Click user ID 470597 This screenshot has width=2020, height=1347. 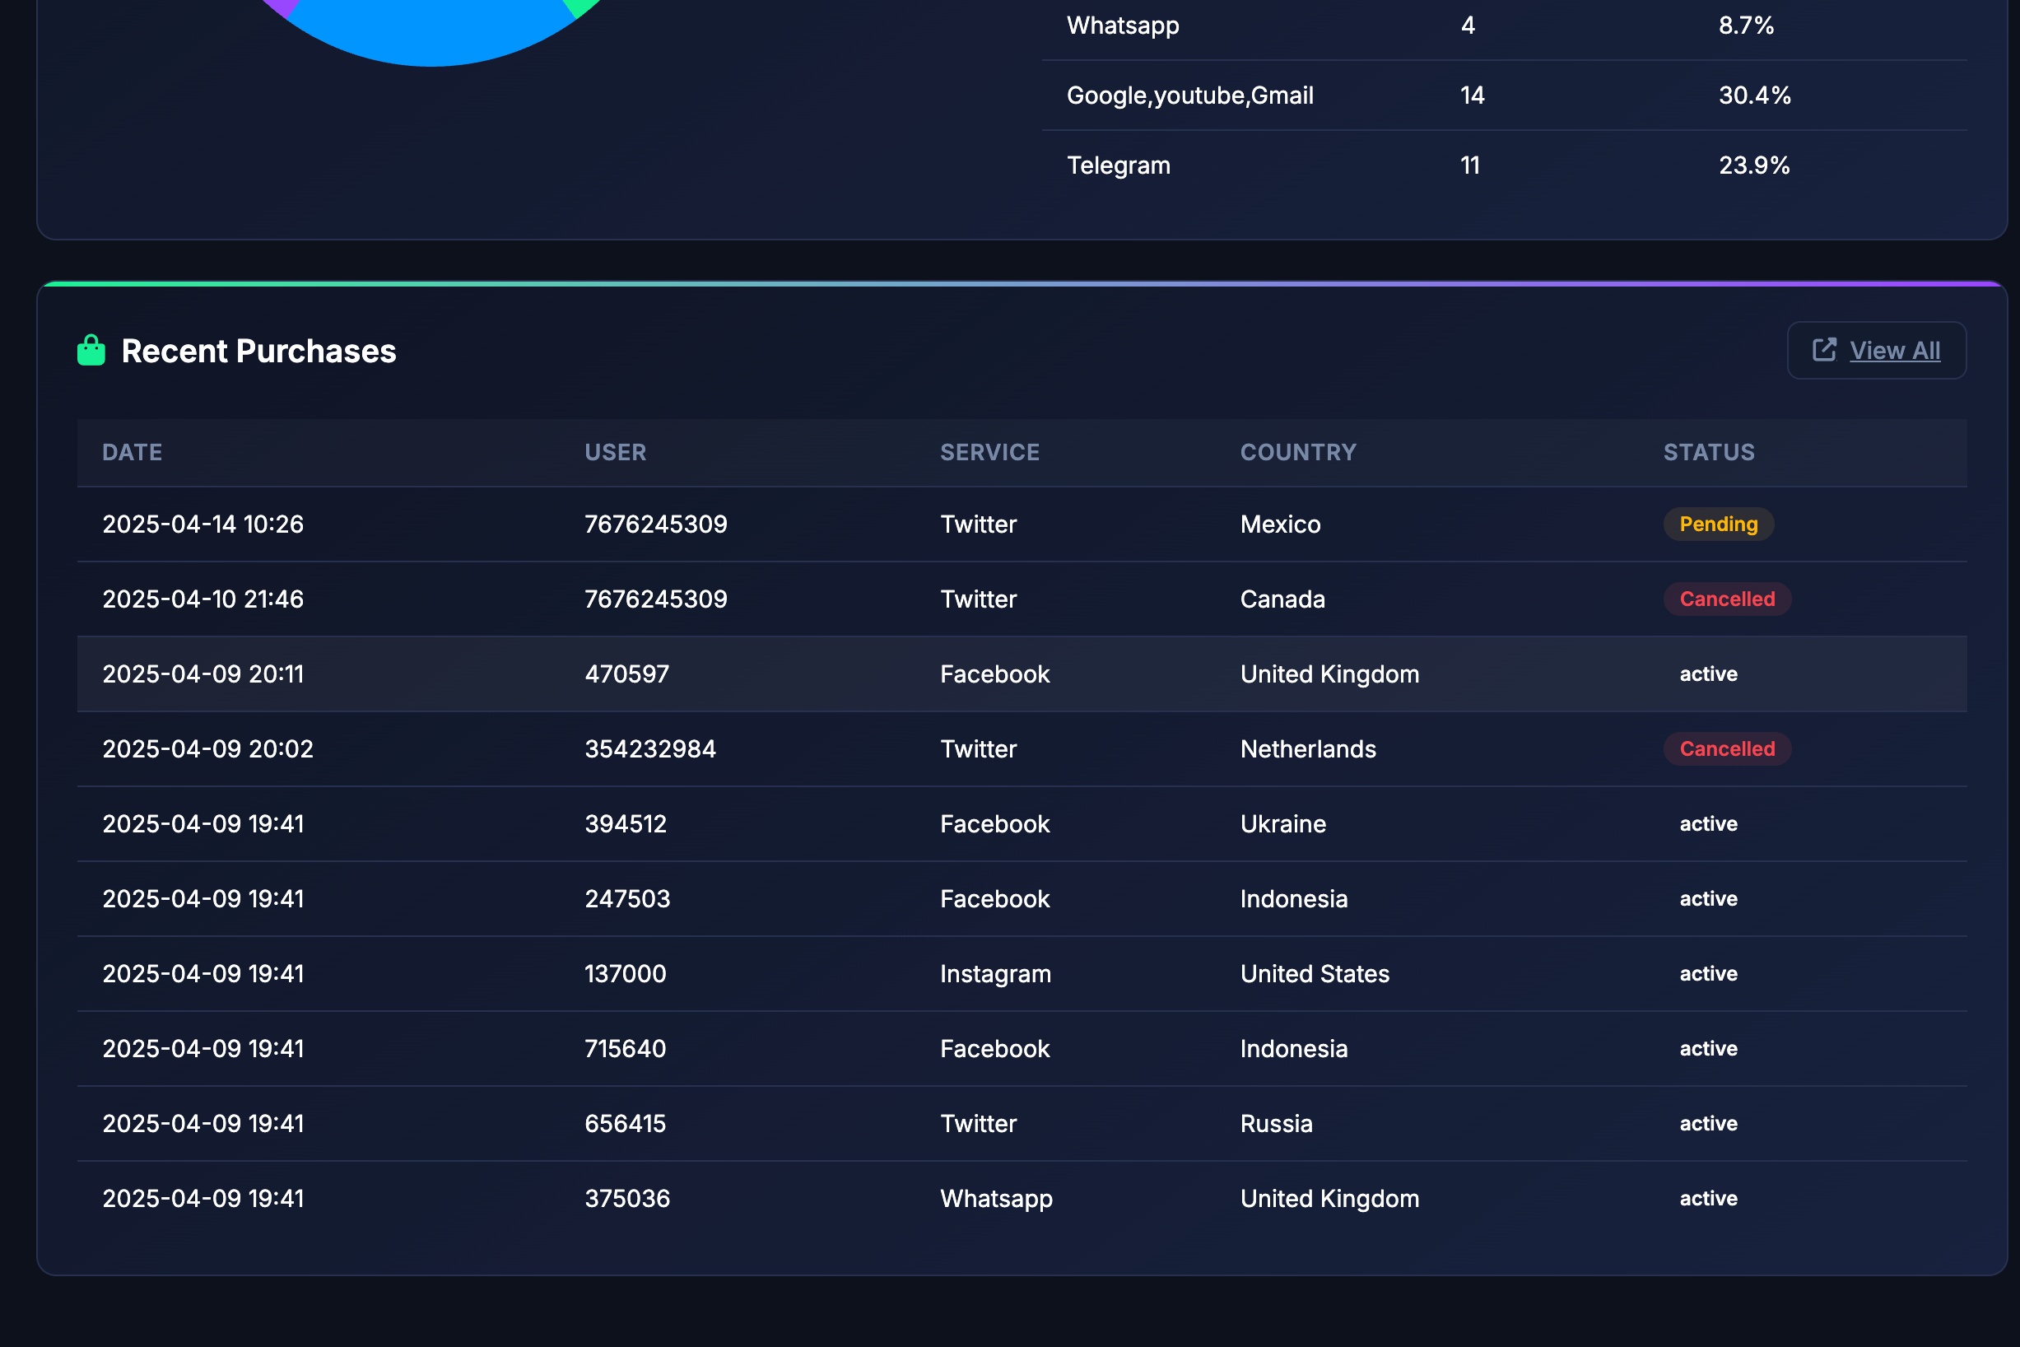tap(626, 674)
